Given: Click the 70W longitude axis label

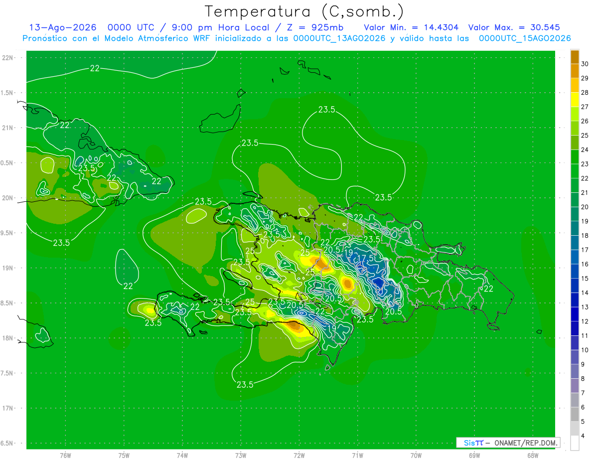Looking at the screenshot, I should click(x=416, y=455).
